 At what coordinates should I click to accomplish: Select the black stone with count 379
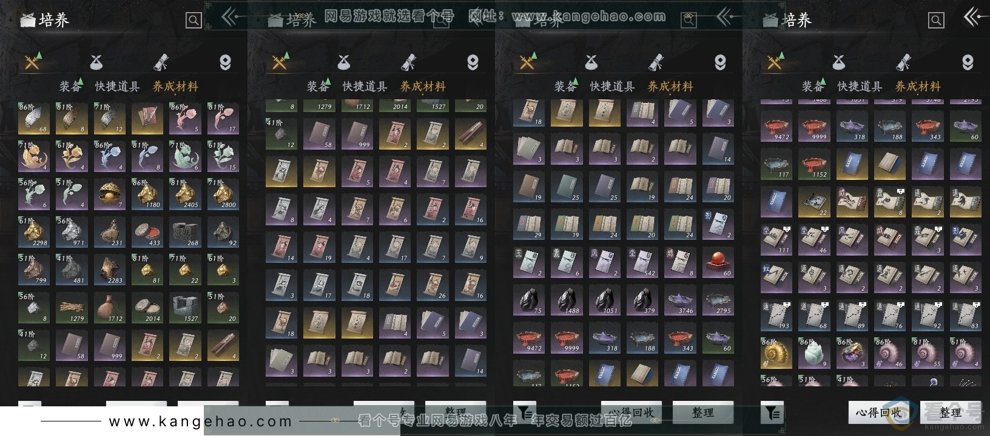click(x=642, y=300)
